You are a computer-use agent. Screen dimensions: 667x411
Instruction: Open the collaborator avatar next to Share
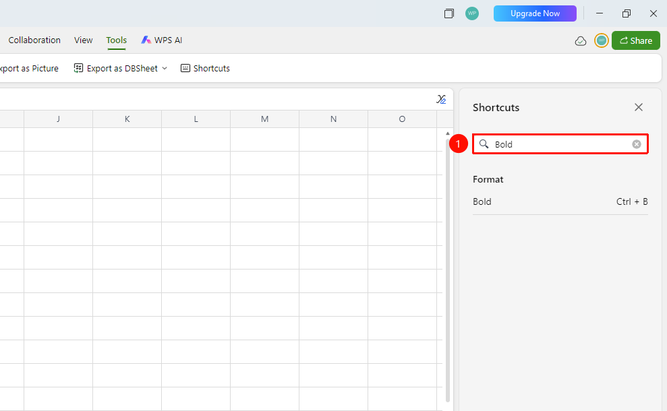click(x=601, y=40)
